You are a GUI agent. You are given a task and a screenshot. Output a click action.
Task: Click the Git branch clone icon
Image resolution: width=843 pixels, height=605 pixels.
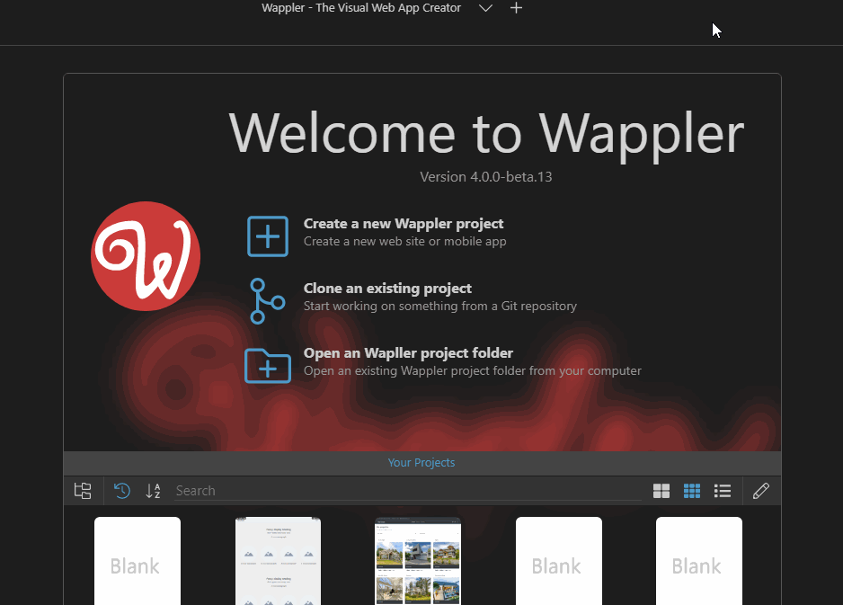pos(266,301)
